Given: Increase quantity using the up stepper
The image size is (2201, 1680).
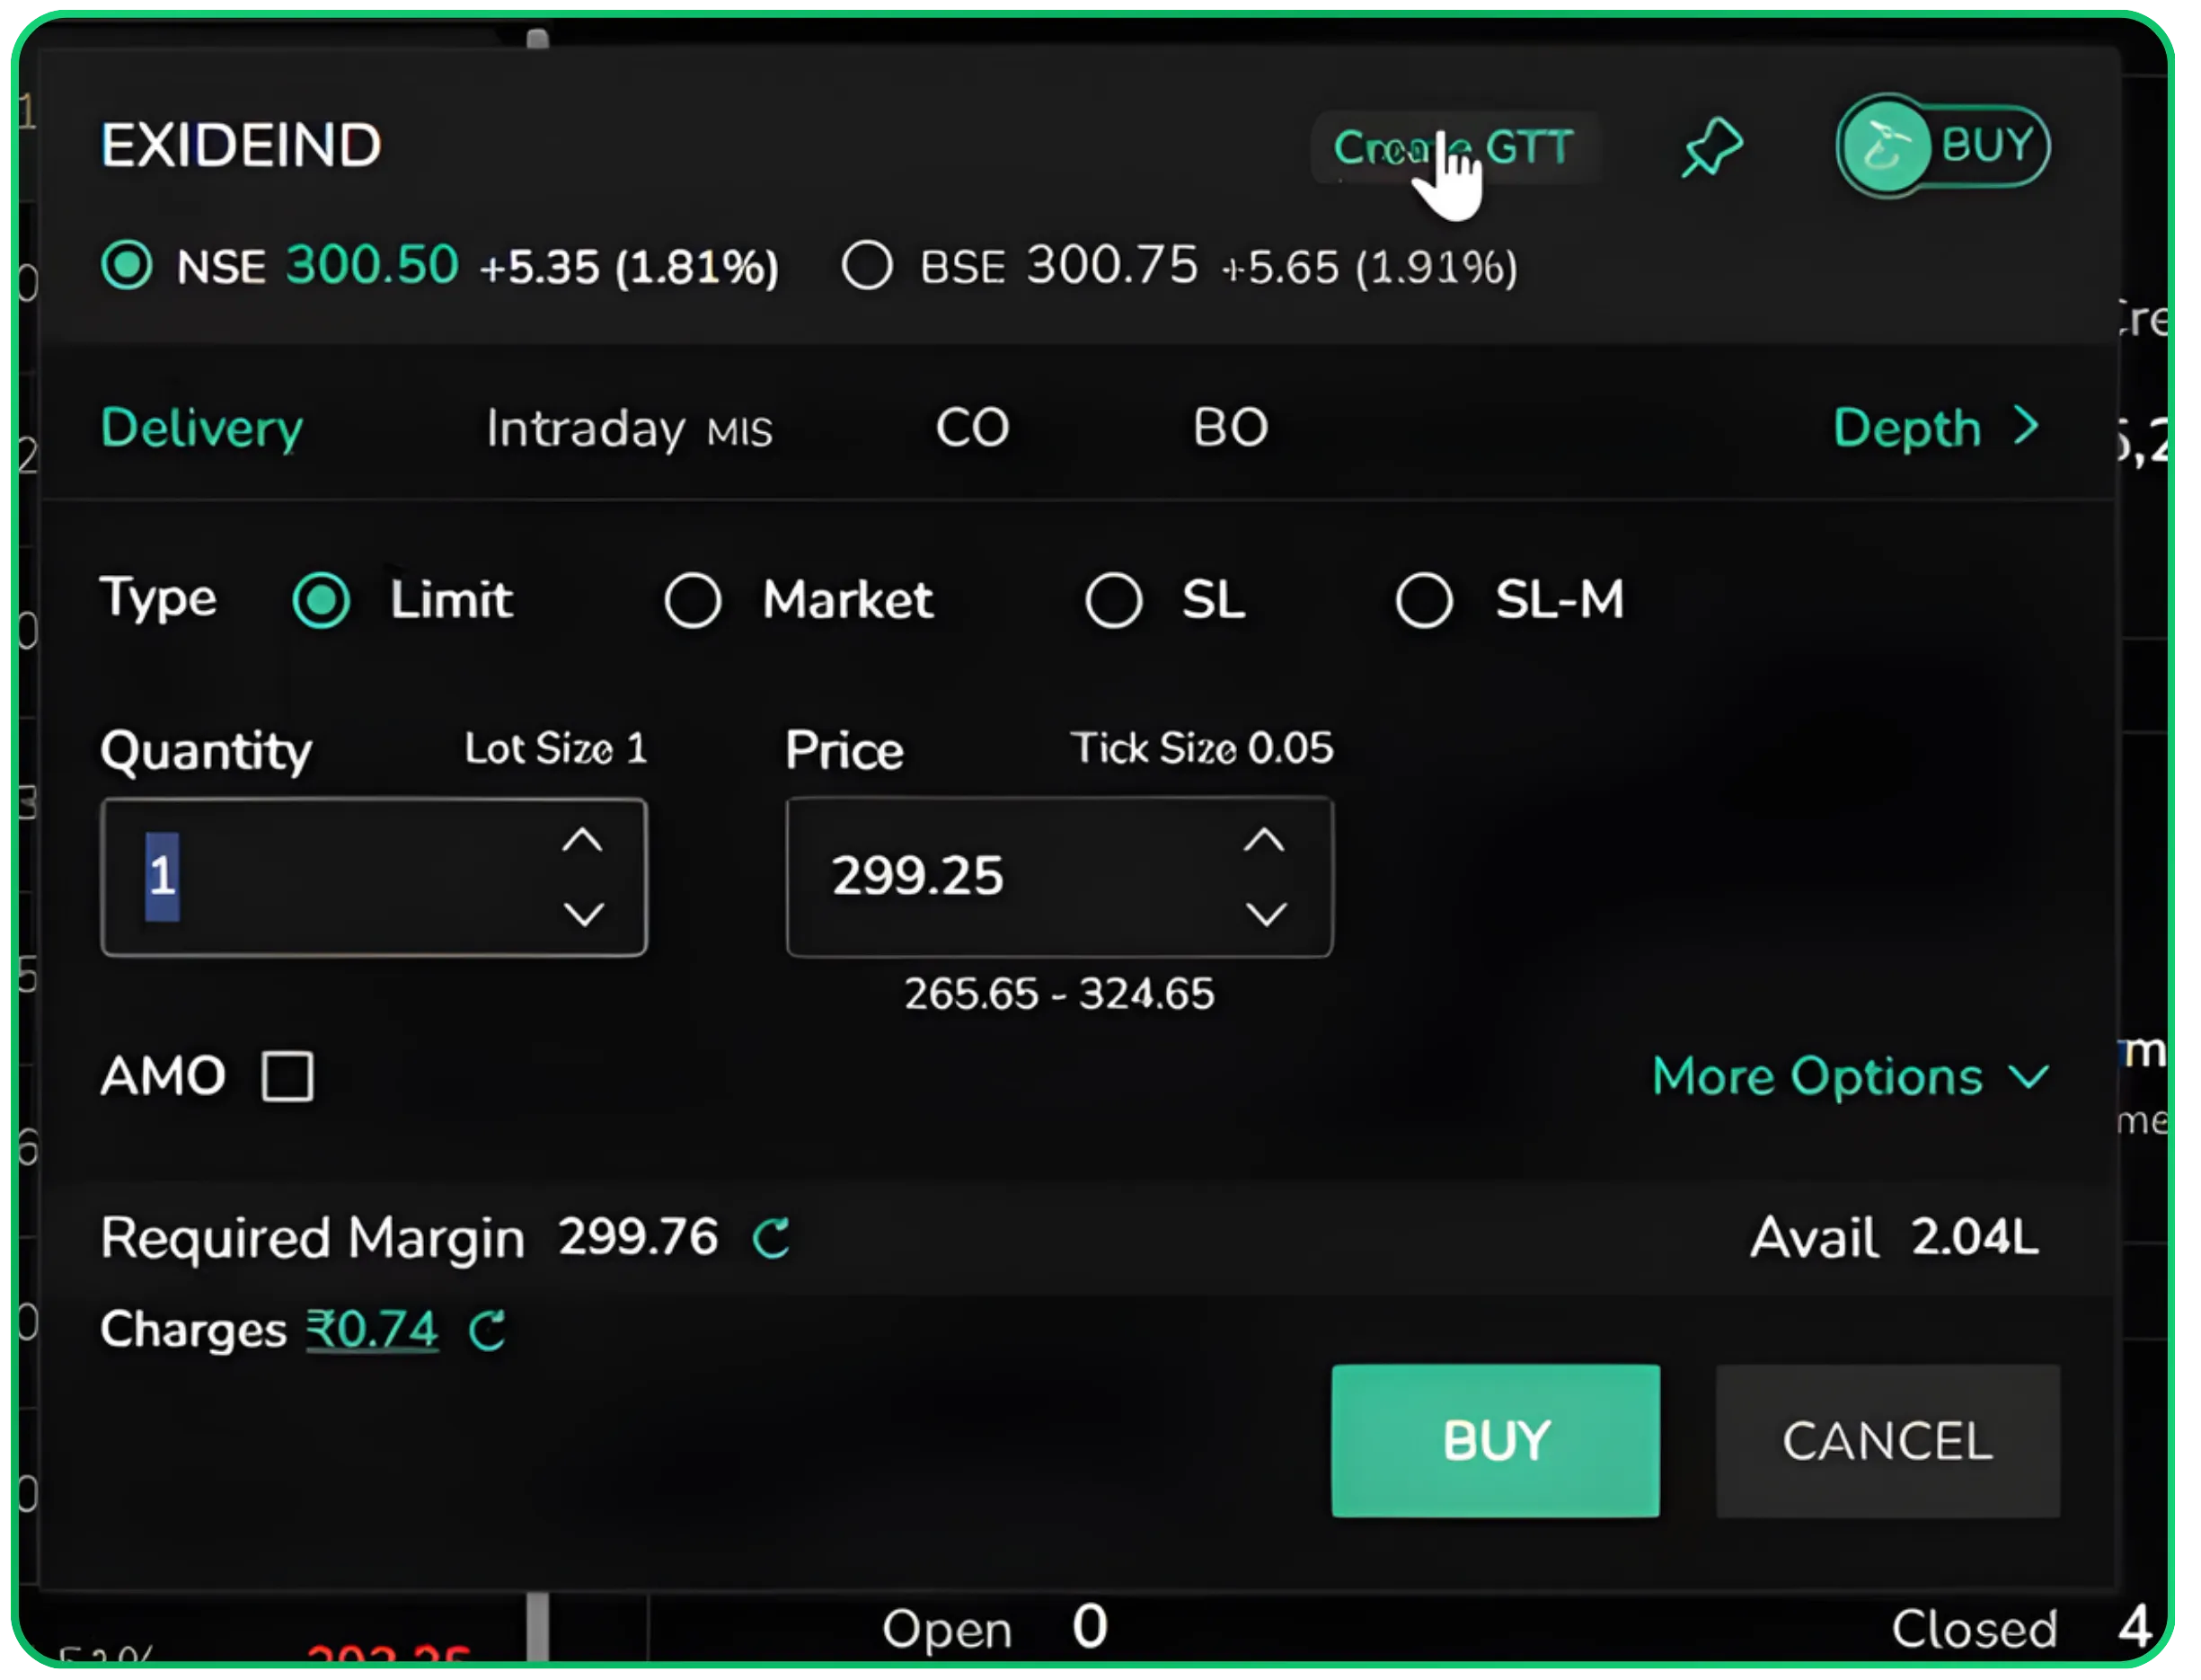Looking at the screenshot, I should click(x=582, y=842).
